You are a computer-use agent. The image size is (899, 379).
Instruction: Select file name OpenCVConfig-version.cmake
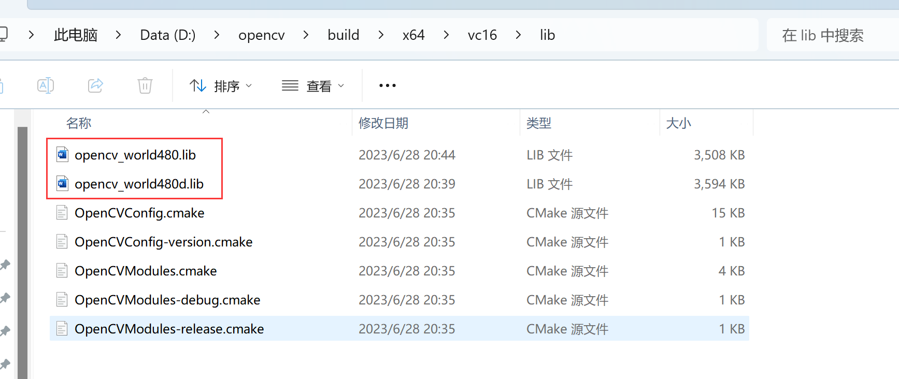point(164,242)
